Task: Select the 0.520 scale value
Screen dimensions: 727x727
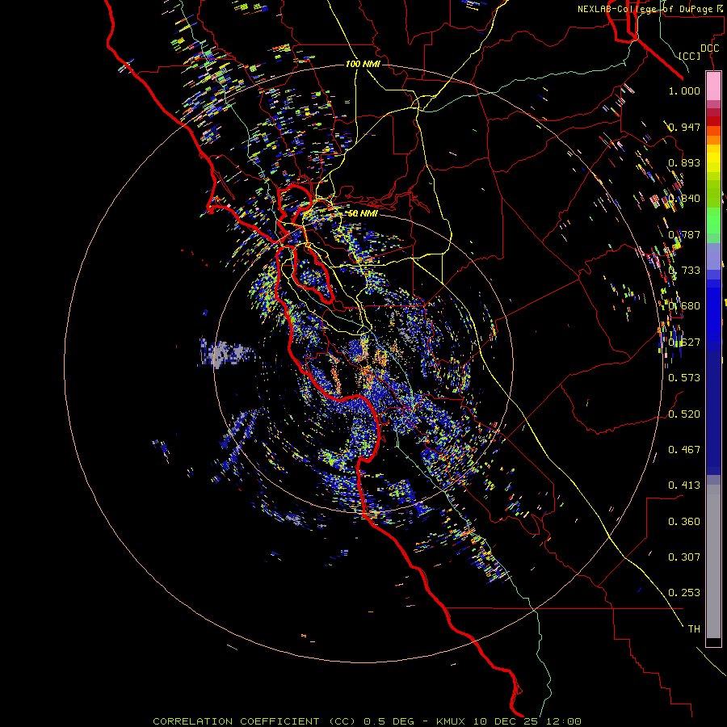Action: 684,414
